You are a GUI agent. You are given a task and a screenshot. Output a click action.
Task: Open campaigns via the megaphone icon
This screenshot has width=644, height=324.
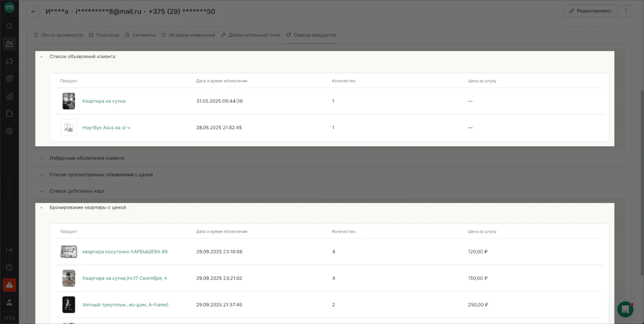9,61
